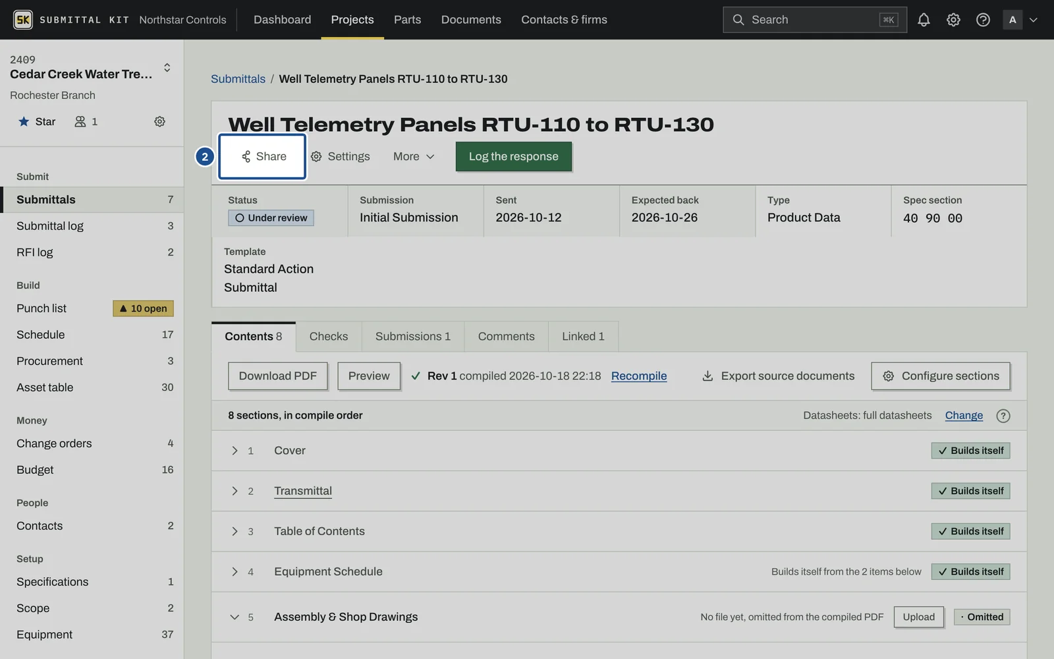1054x659 pixels.
Task: Open Punch list in sidebar
Action: (92, 308)
